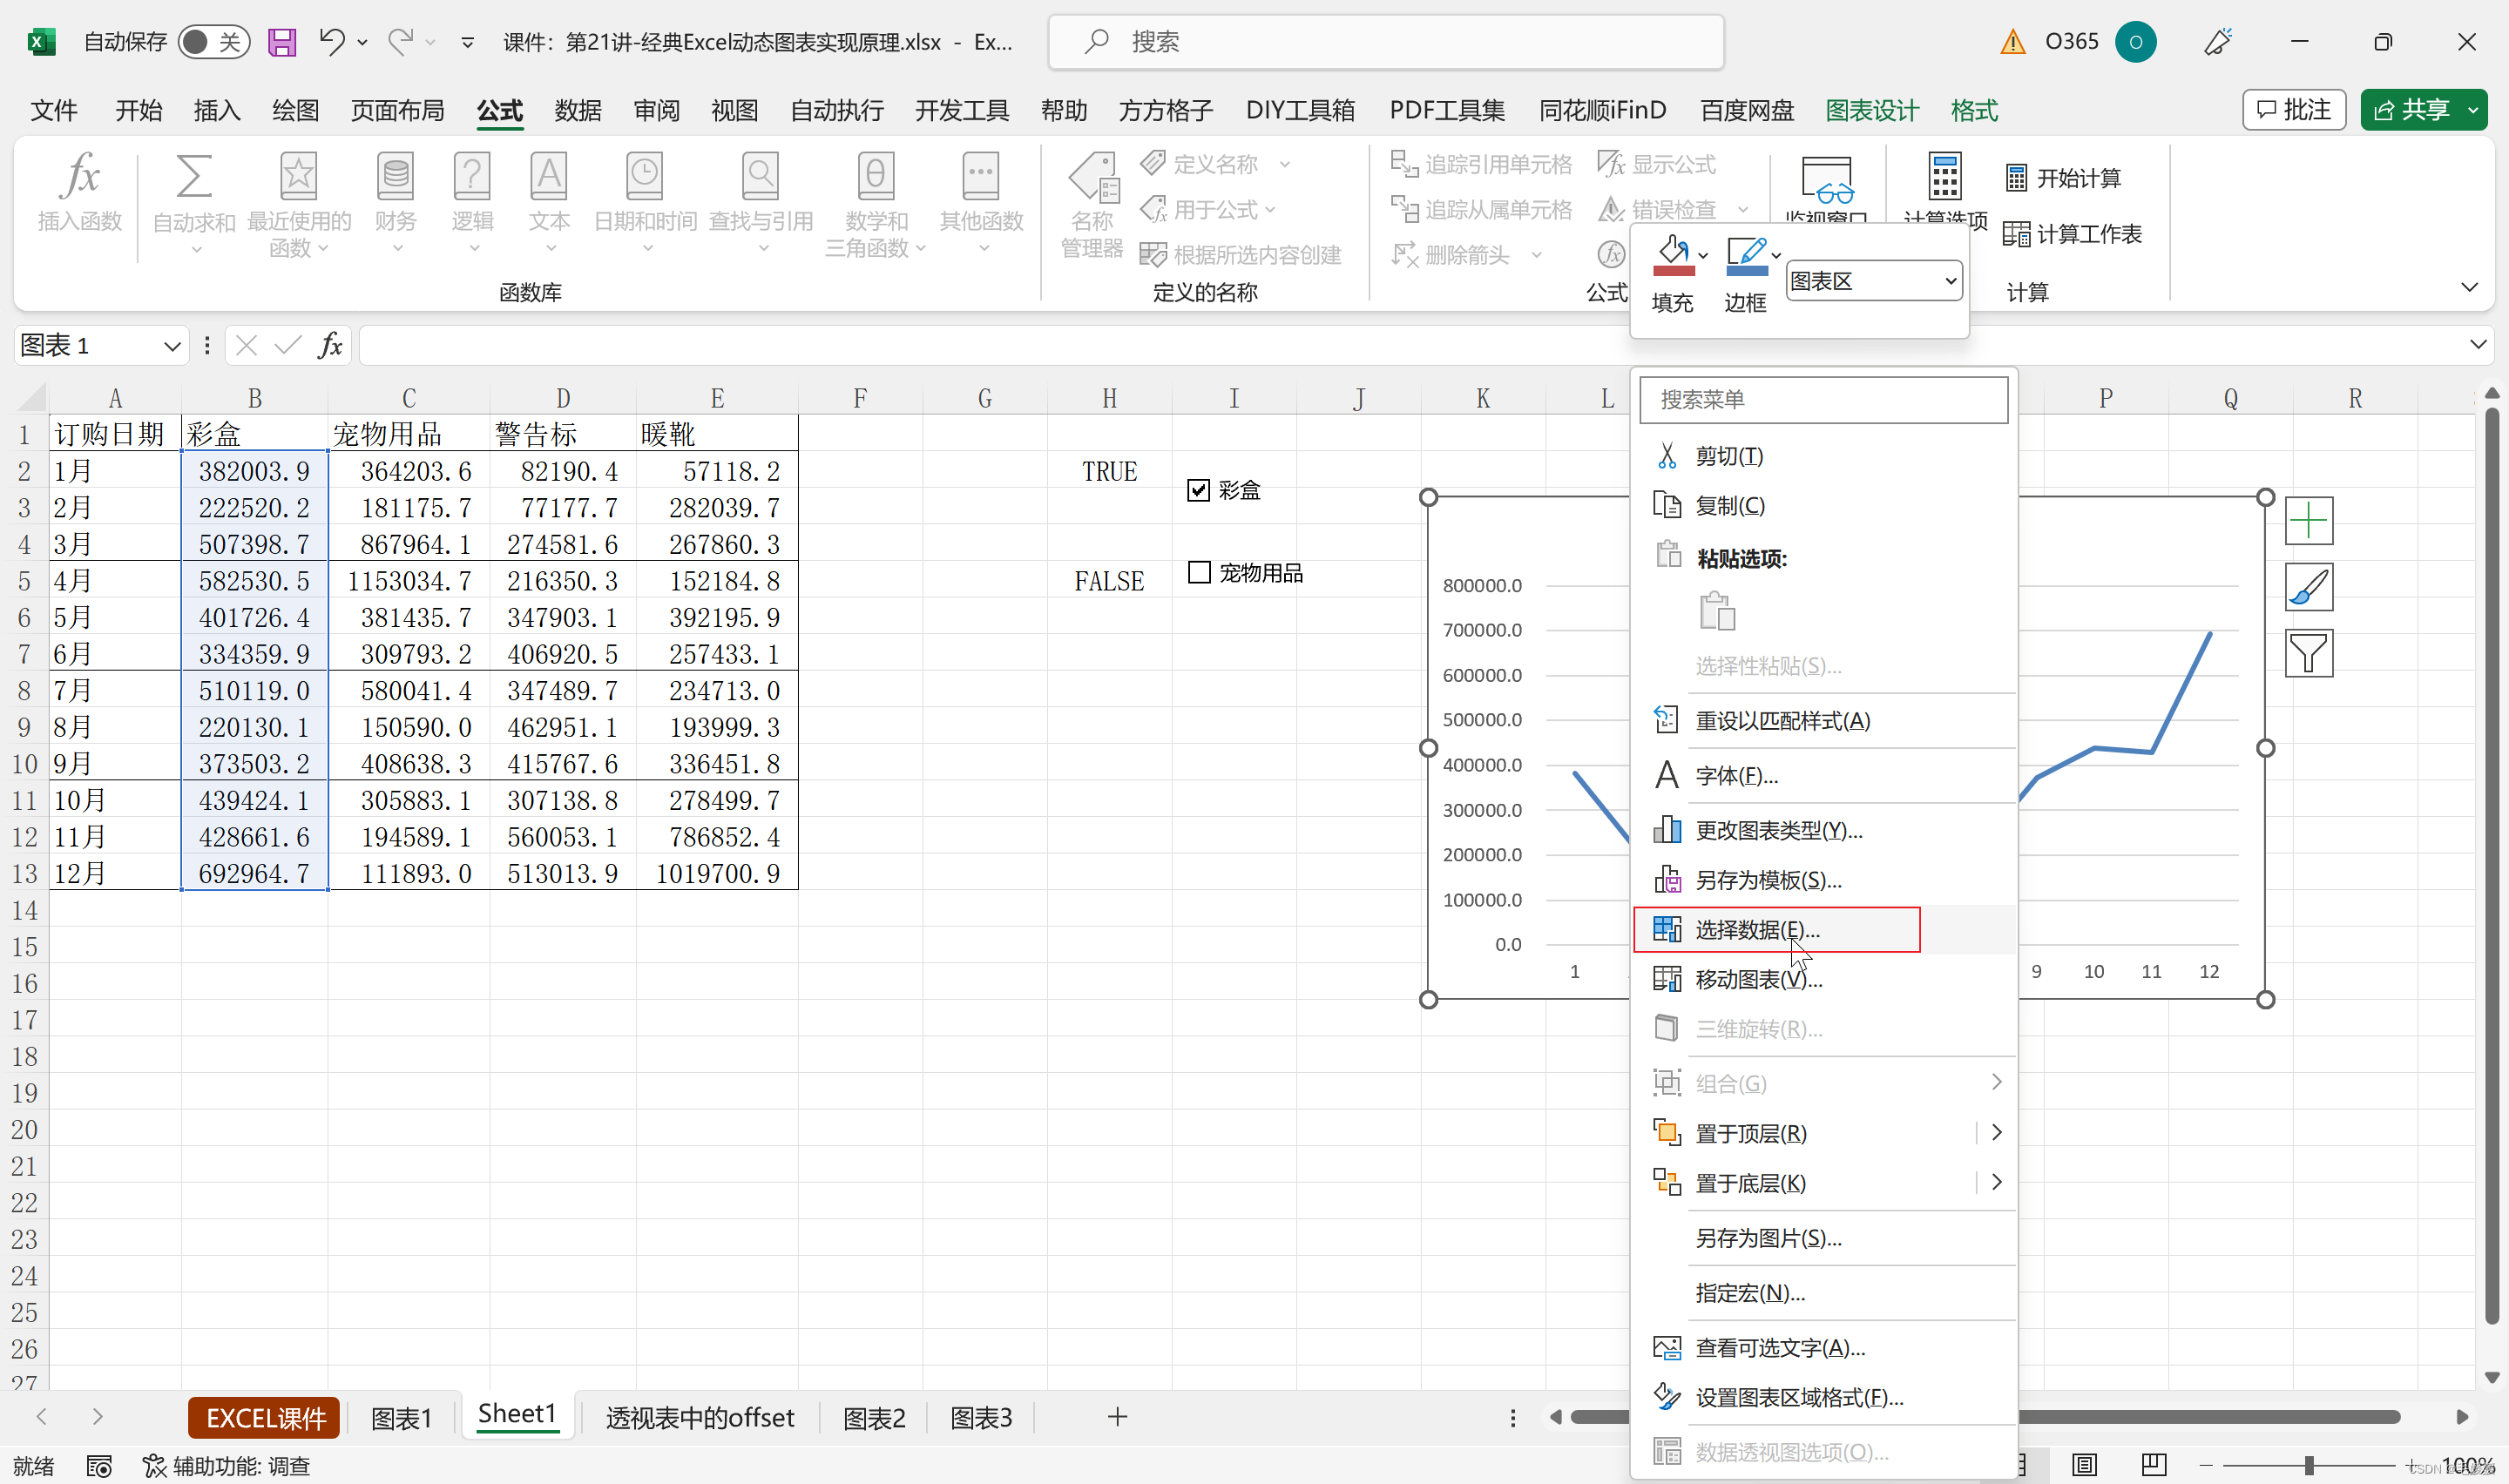The width and height of the screenshot is (2509, 1484).
Task: Open the Share button dropdown arrow
Action: (x=2472, y=110)
